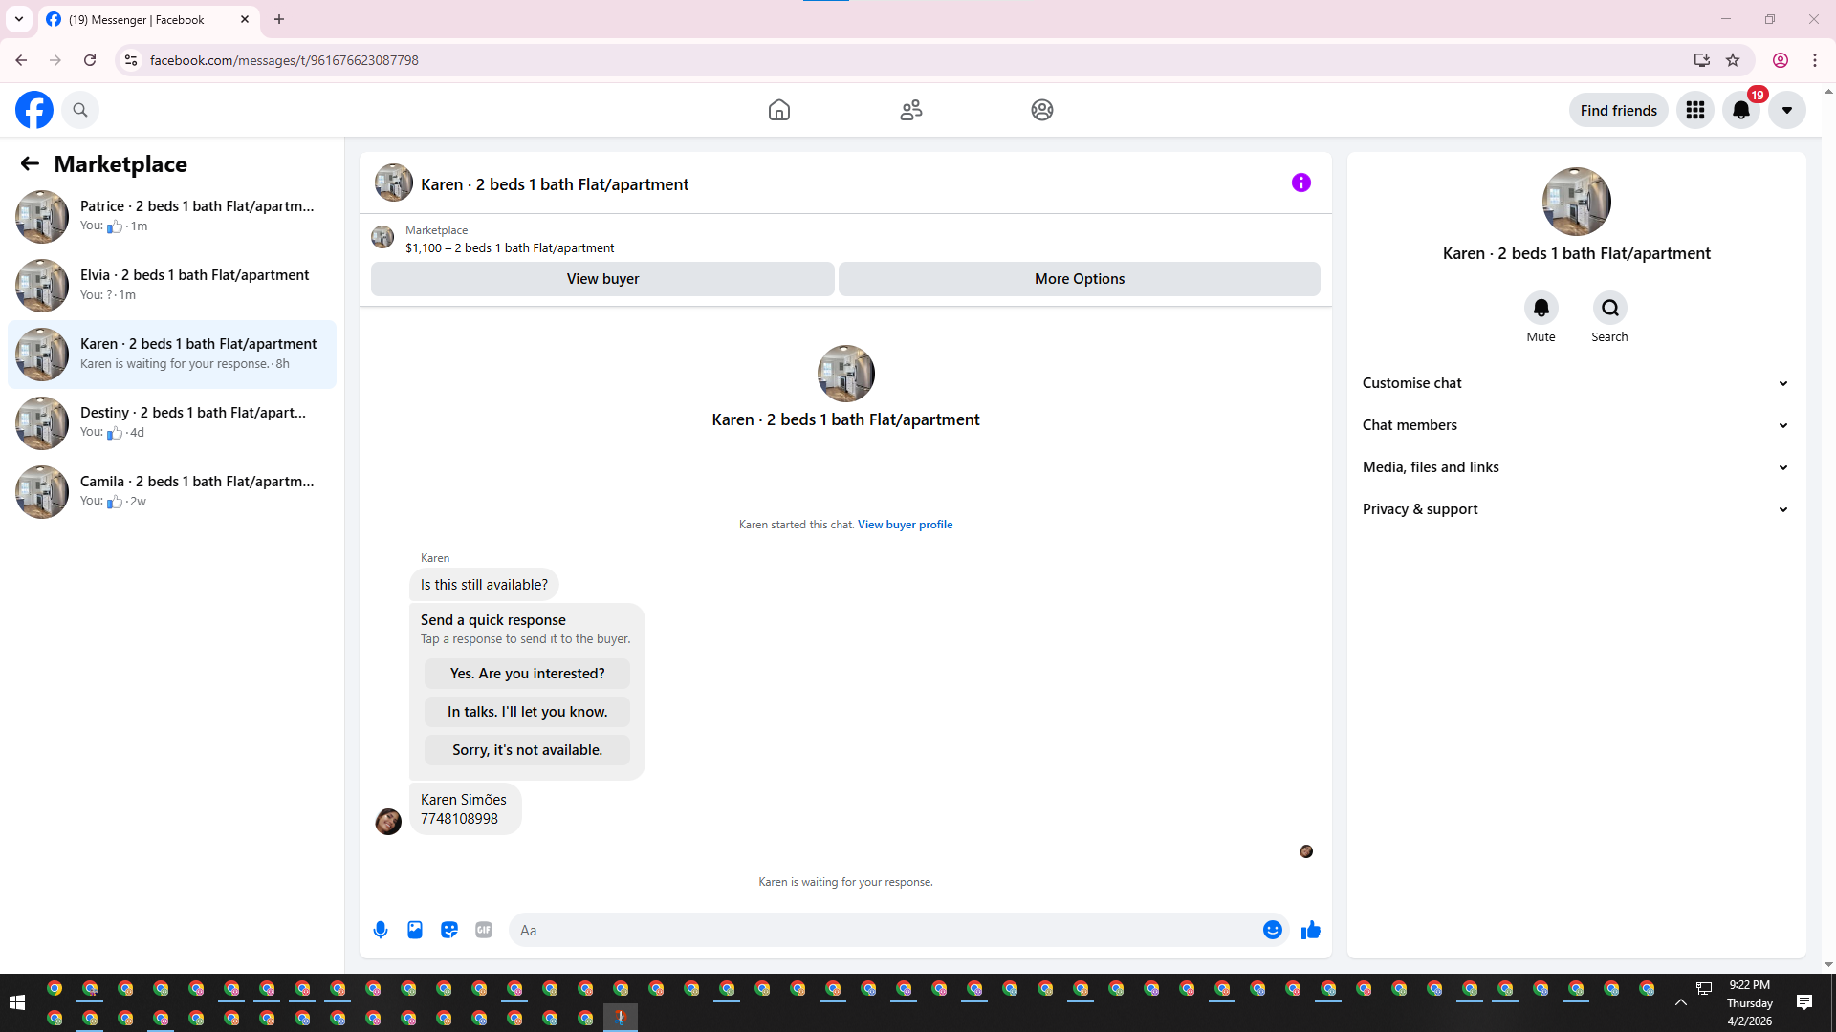Screen dimensions: 1836x1032
Task: Open the notifications bell with 19 badge
Action: click(1741, 110)
